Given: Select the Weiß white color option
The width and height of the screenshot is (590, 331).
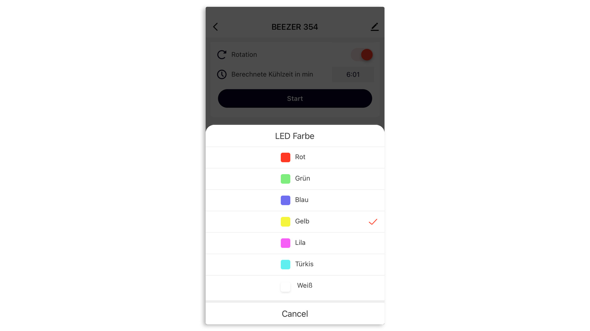Looking at the screenshot, I should 295,285.
